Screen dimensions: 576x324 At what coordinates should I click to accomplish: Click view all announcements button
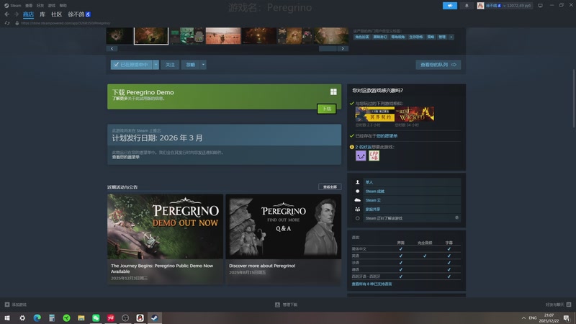tap(330, 187)
